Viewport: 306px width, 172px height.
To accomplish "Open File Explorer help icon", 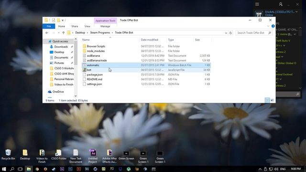I will [x=273, y=26].
